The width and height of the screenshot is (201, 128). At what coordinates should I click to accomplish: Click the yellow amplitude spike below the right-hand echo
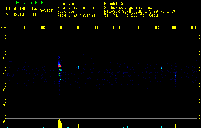(x=175, y=125)
